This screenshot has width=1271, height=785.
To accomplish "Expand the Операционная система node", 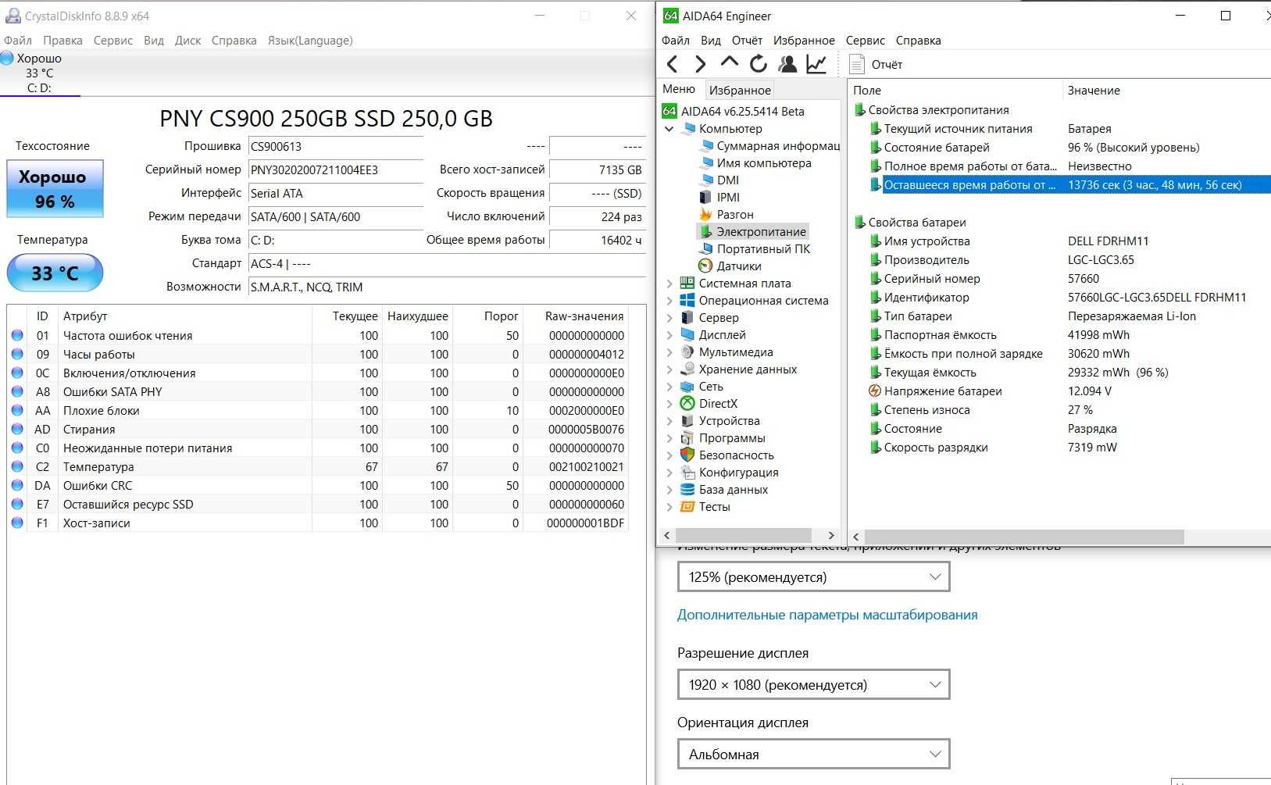I will tap(669, 301).
